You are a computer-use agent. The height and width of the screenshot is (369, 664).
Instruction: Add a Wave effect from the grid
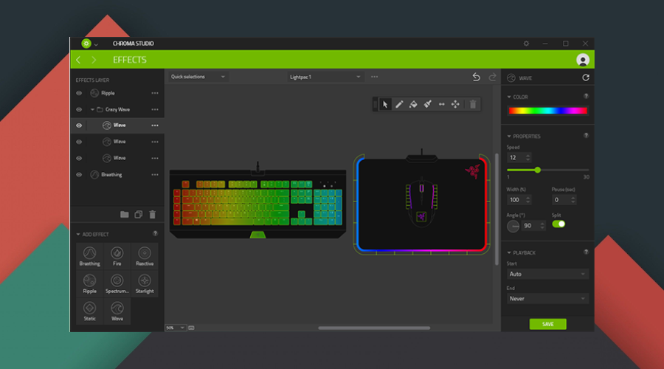click(x=117, y=311)
